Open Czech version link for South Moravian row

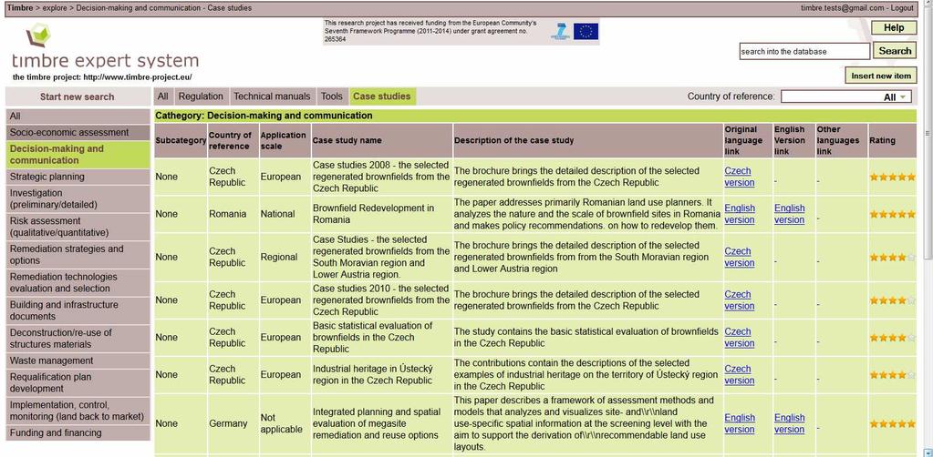pyautogui.click(x=739, y=257)
